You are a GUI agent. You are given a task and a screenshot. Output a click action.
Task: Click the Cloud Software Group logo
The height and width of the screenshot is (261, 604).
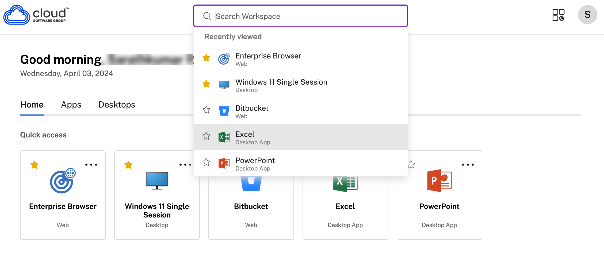(36, 15)
